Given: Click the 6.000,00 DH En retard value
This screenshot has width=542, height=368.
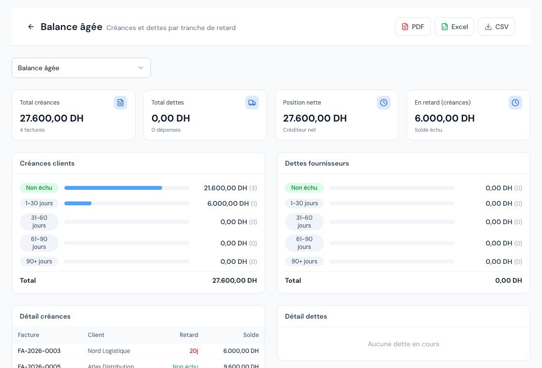Looking at the screenshot, I should pyautogui.click(x=445, y=118).
